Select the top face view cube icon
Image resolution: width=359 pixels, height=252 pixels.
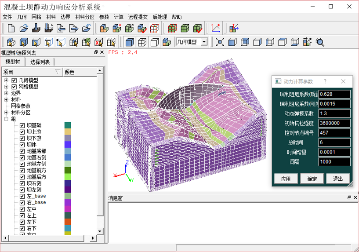coord(283,42)
